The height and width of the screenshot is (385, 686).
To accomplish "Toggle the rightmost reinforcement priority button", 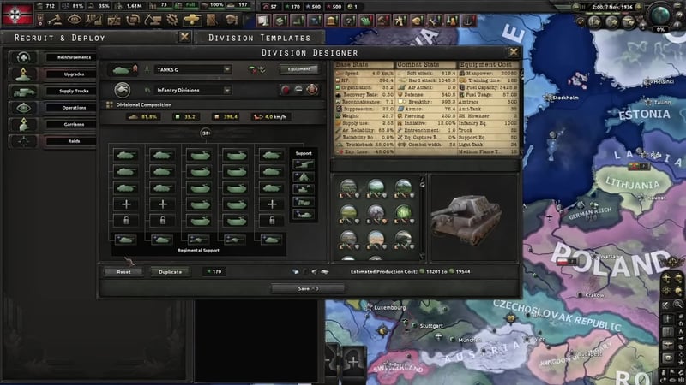I will click(x=312, y=90).
